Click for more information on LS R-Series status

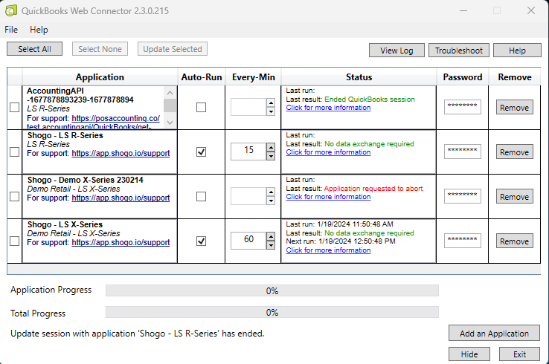pyautogui.click(x=328, y=152)
